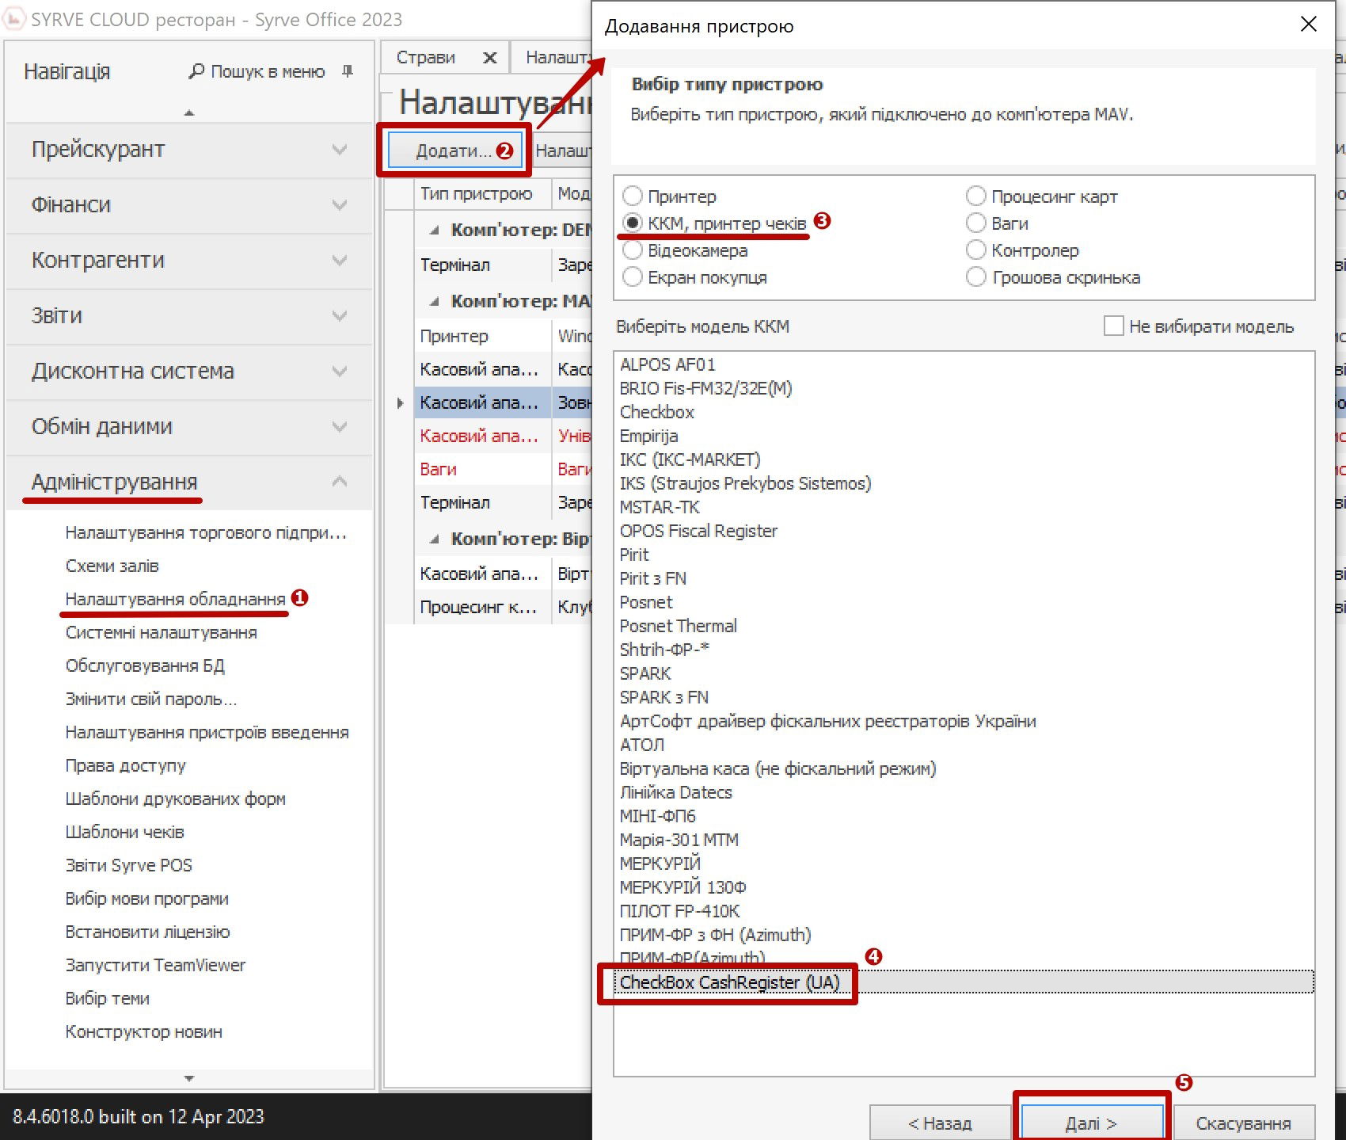The image size is (1346, 1140).
Task: Switch to the Страви tab
Action: tap(426, 58)
